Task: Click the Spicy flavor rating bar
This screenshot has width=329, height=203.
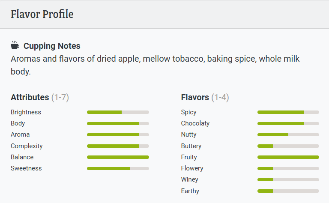Action: (288, 112)
